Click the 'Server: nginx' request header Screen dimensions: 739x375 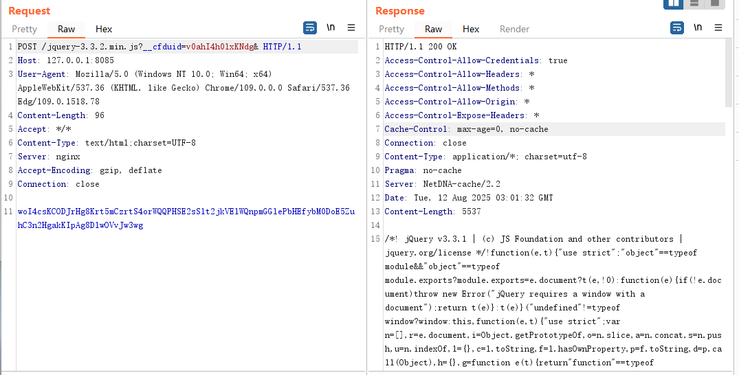pos(49,157)
